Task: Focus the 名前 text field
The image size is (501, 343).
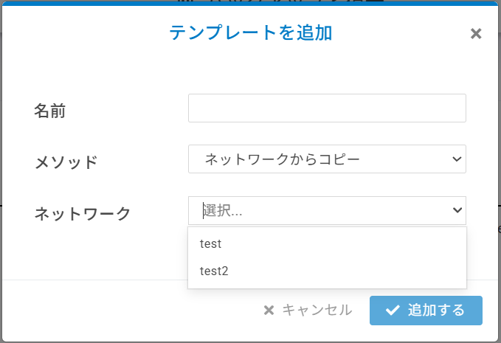Action: 327,108
